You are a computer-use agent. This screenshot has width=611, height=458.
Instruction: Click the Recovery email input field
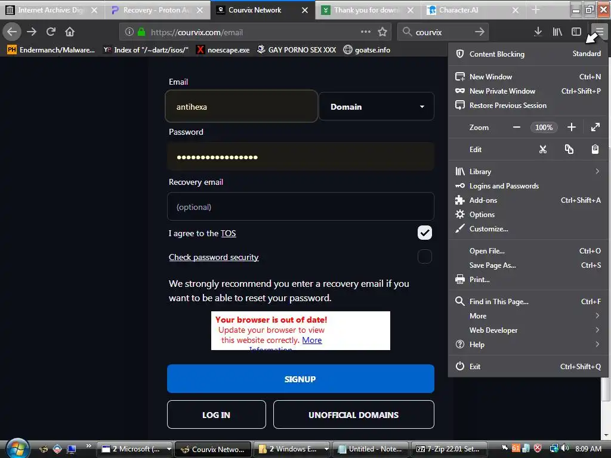pos(301,207)
